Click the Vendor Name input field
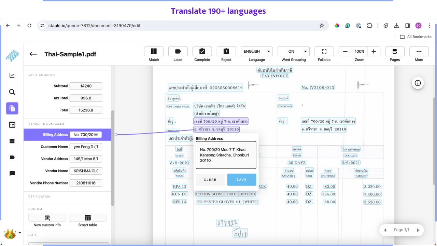The image size is (437, 246). (x=86, y=171)
